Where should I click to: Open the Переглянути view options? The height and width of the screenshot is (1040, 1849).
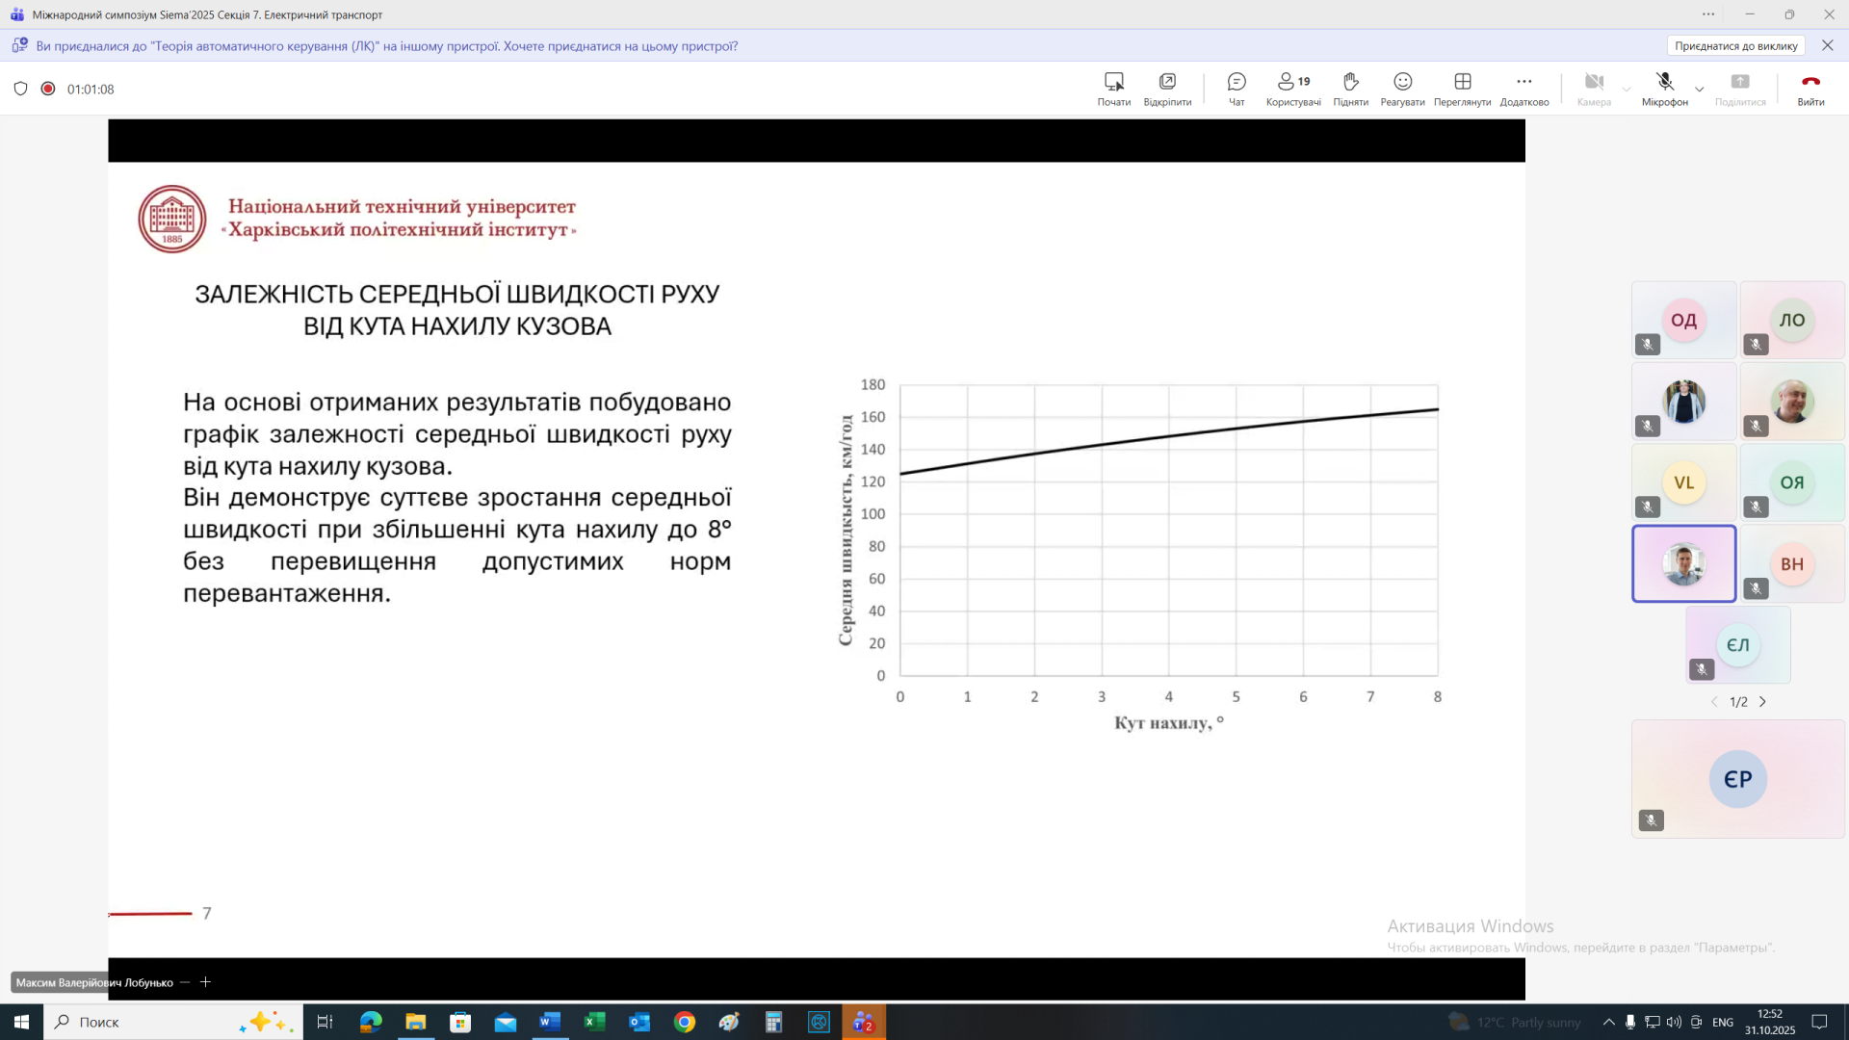1462,88
